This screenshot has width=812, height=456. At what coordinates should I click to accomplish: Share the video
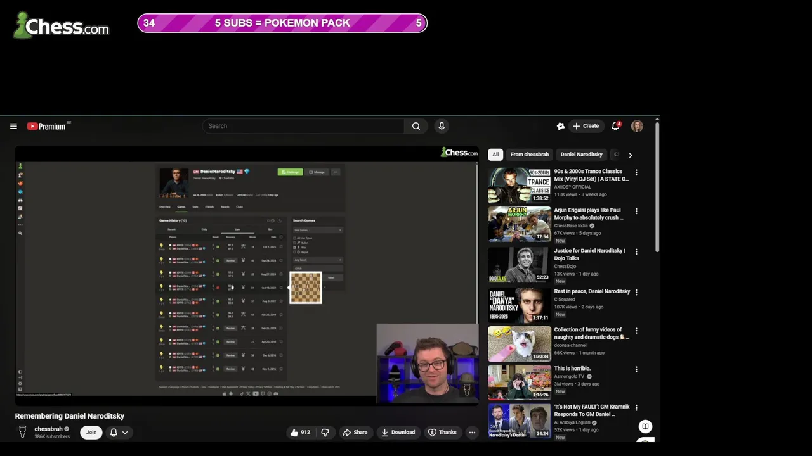[x=355, y=433]
